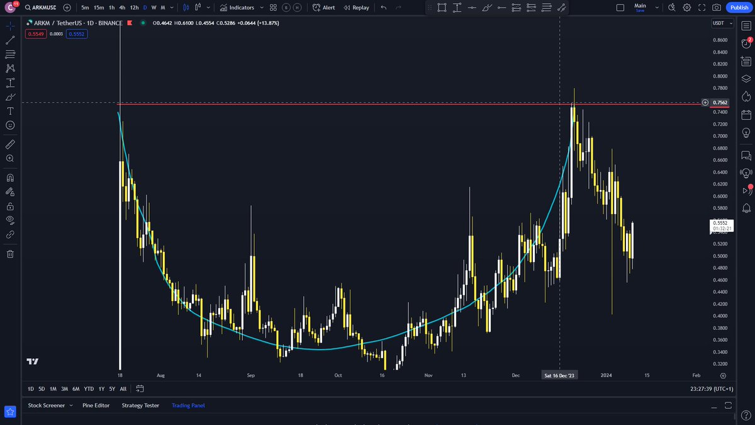
Task: Select the price range tool in the floating toolbar
Action: click(456, 8)
